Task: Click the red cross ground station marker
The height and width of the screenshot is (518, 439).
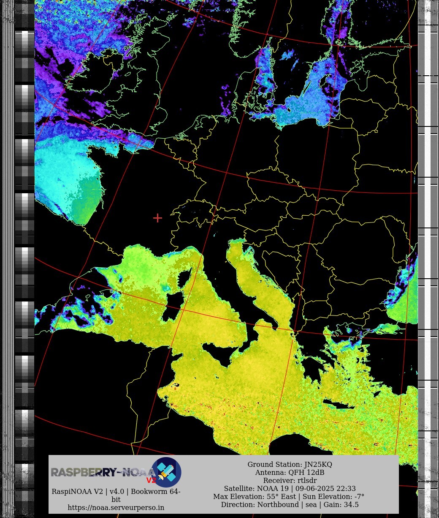Action: click(x=157, y=218)
